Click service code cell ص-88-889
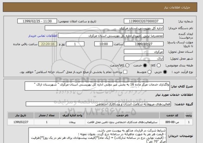Screen dimensions: 203x143 (172, 122)
